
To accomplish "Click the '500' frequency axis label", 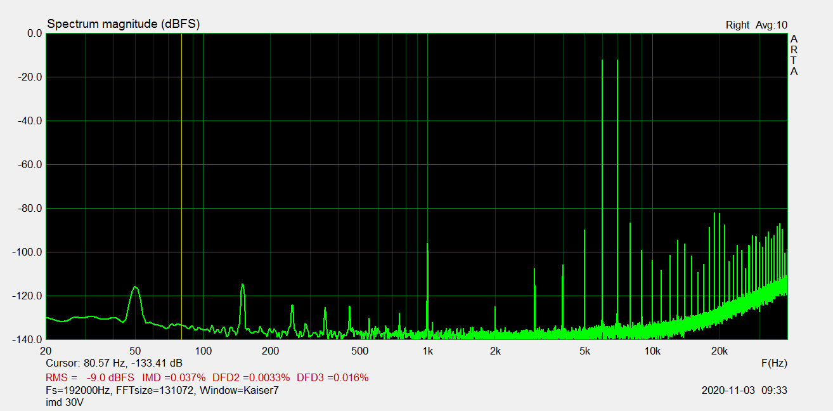I will point(360,351).
